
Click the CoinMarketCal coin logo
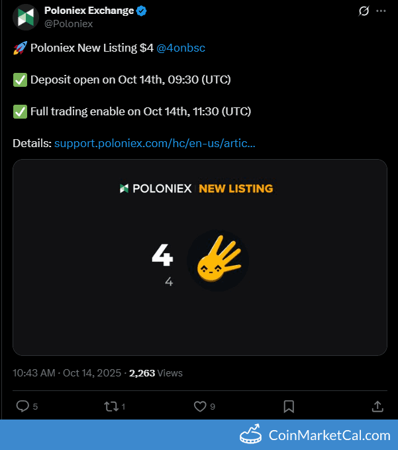click(x=252, y=434)
